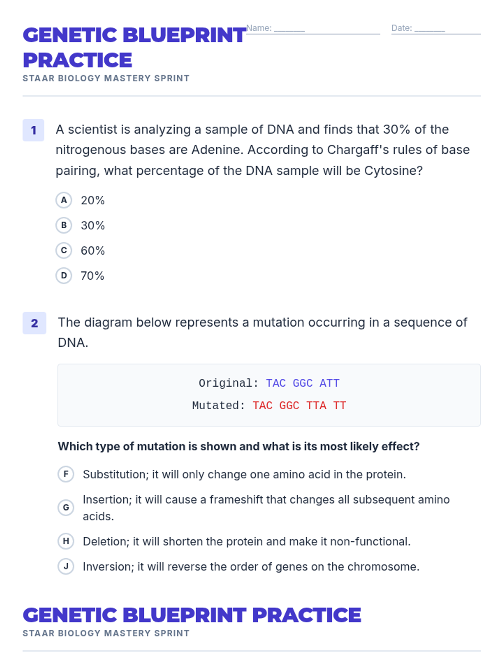Click the top Genetic Blueprint Practice title
The height and width of the screenshot is (671, 503).
coord(134,47)
